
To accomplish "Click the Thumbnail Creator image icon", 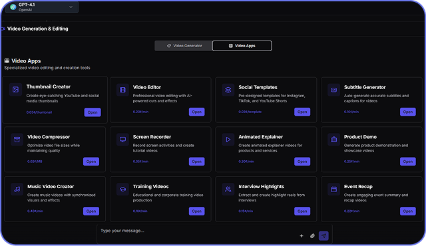I will (x=15, y=90).
